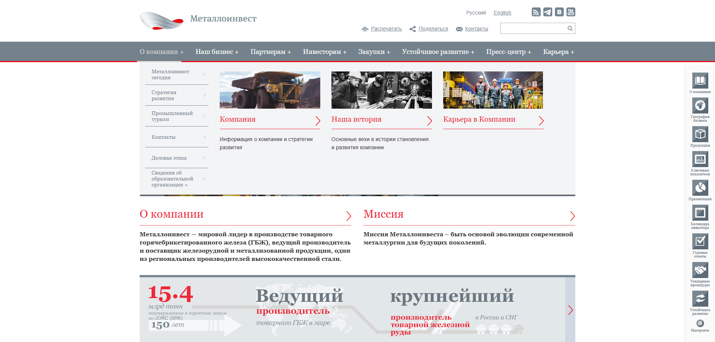This screenshot has height=342, width=715.
Task: Click the mining truck thumbnail
Action: point(270,90)
